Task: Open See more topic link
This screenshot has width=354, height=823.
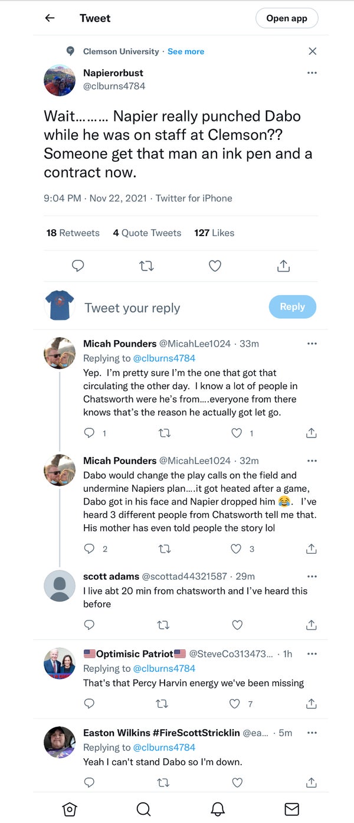Action: click(x=185, y=51)
